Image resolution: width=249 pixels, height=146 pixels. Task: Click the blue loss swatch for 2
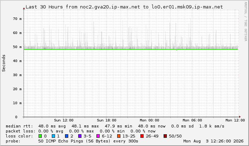coord(67,136)
